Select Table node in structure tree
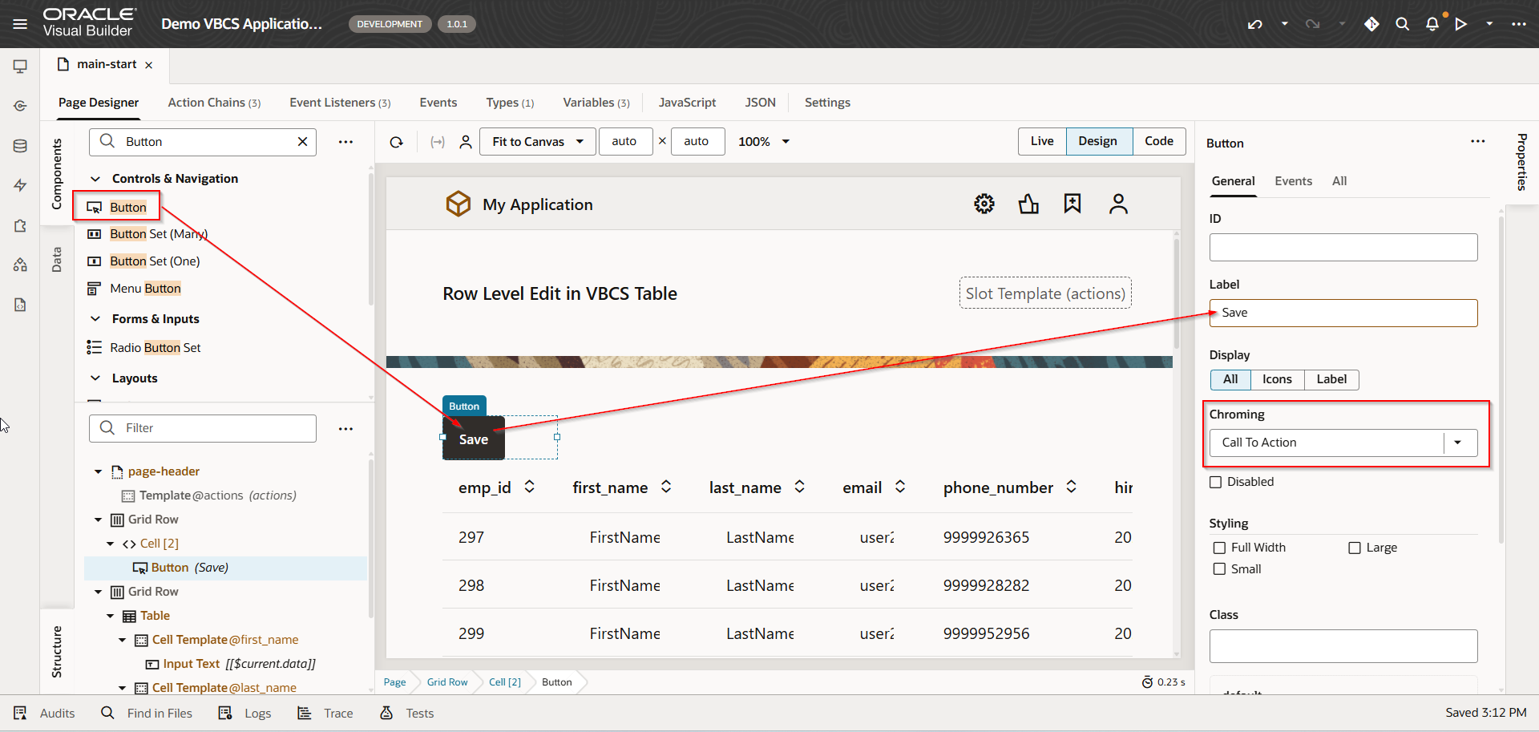The image size is (1539, 732). tap(155, 616)
